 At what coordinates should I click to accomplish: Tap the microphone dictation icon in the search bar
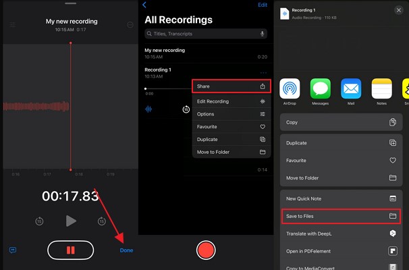[262, 34]
